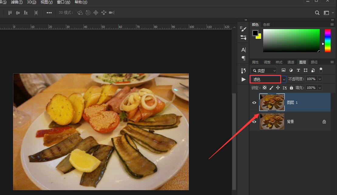Expand the 不透明度 opacity dropdown arrow
The width and height of the screenshot is (337, 195).
click(x=319, y=79)
